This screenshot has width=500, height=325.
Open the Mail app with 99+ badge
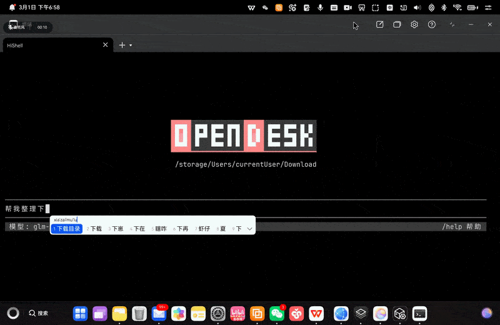pos(159,313)
